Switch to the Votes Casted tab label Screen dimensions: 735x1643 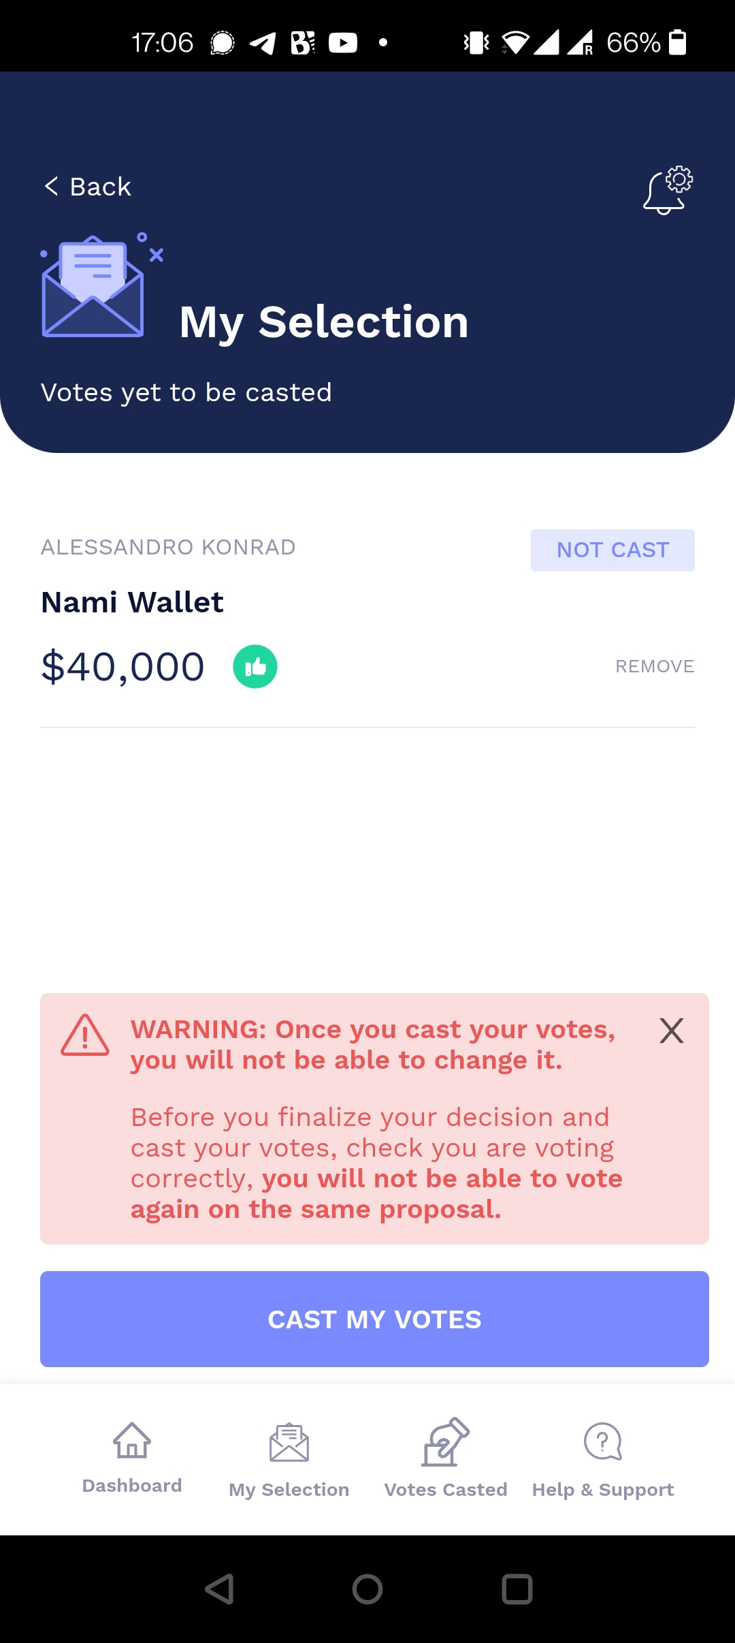[x=446, y=1490]
